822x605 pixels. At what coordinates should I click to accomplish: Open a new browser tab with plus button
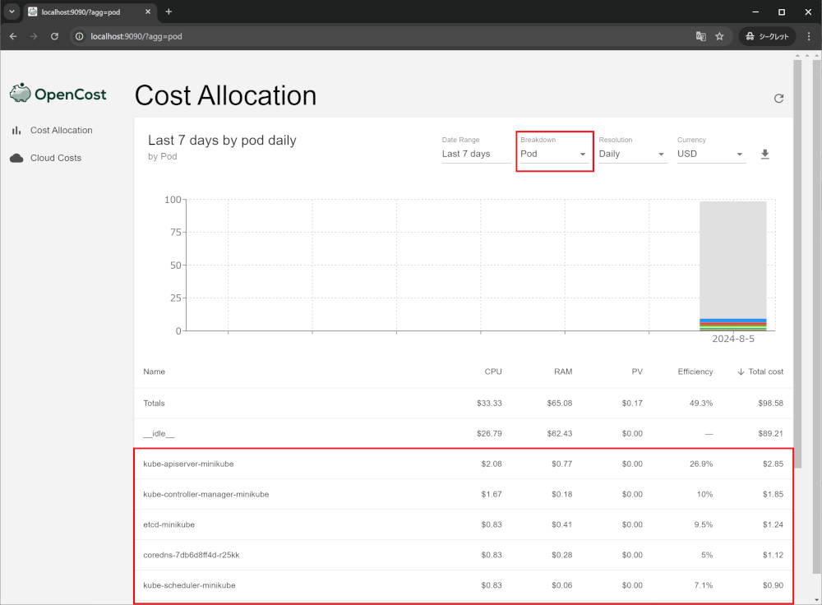(169, 12)
